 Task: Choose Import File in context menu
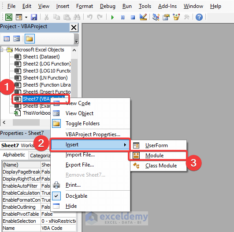coord(90,155)
